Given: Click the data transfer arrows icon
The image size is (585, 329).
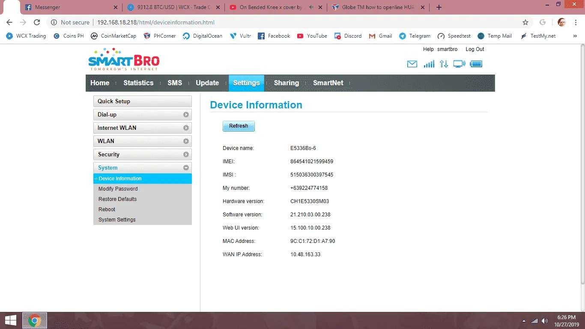Looking at the screenshot, I should 444,64.
